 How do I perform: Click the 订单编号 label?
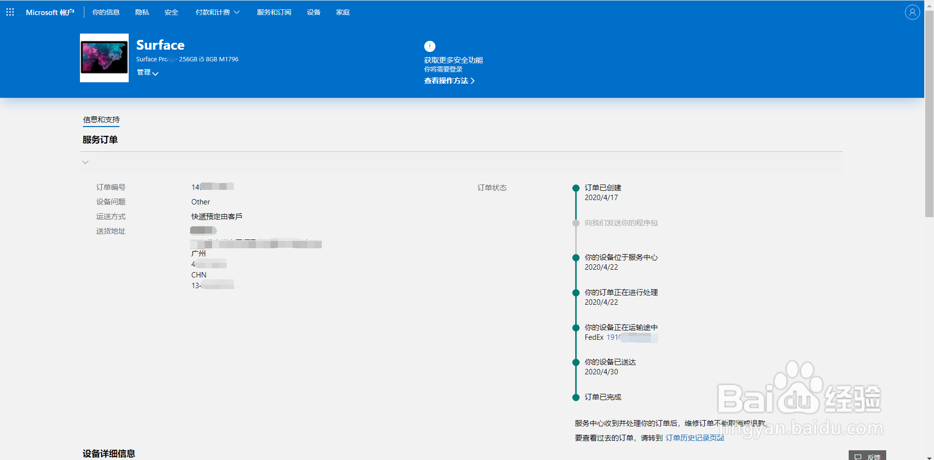coord(111,187)
